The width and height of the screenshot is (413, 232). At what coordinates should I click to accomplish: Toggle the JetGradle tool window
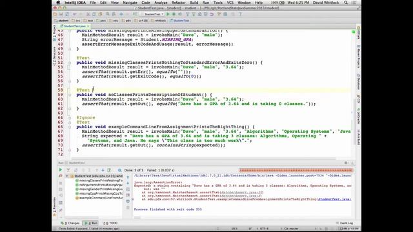click(x=359, y=116)
